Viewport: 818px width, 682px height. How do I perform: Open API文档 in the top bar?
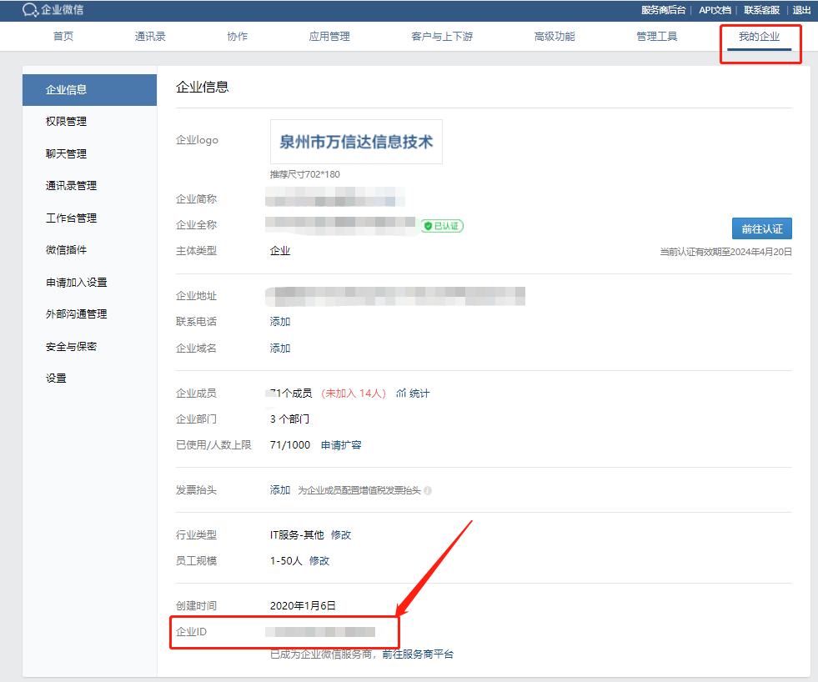pyautogui.click(x=715, y=10)
